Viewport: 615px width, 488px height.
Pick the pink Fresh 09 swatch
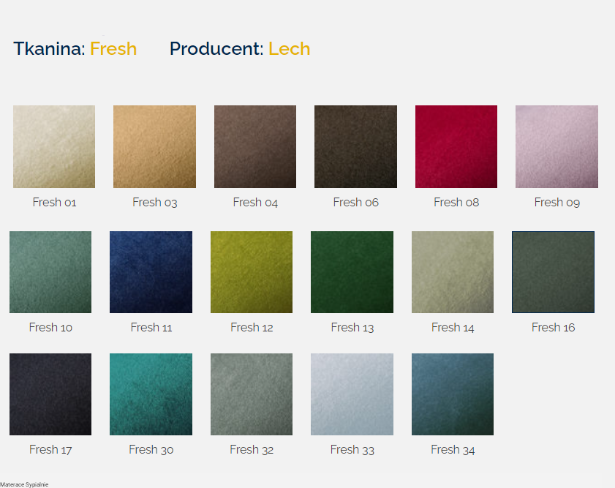(x=557, y=146)
